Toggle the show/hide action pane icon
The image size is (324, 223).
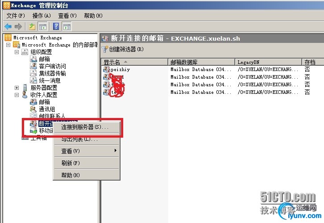pyautogui.click(x=67, y=27)
